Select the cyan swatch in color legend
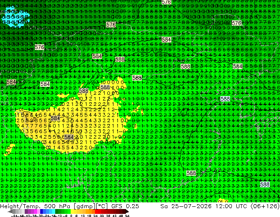280x217 pixels. tap(53, 212)
